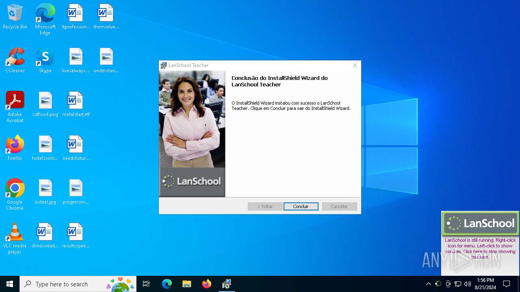Screen dimensions: 520x292
Task: Select the metalstart.rtf file on desktop
Action: pyautogui.click(x=76, y=105)
